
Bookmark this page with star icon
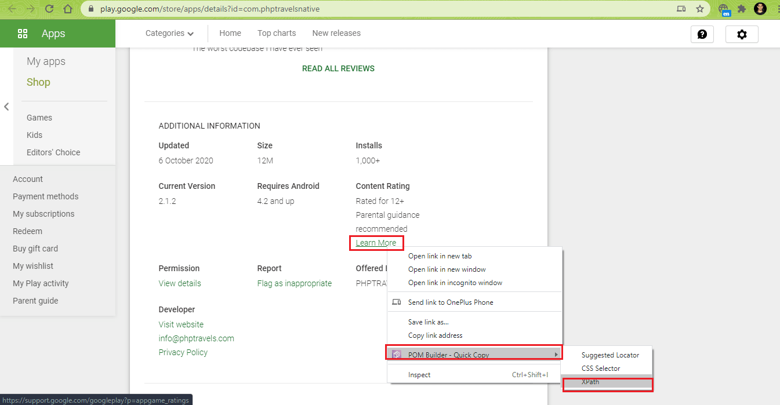700,9
